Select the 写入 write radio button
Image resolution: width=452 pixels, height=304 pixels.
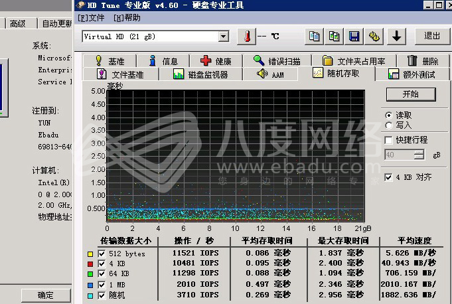click(x=388, y=125)
